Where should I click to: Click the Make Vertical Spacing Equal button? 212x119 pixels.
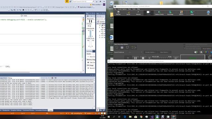[27, 7]
